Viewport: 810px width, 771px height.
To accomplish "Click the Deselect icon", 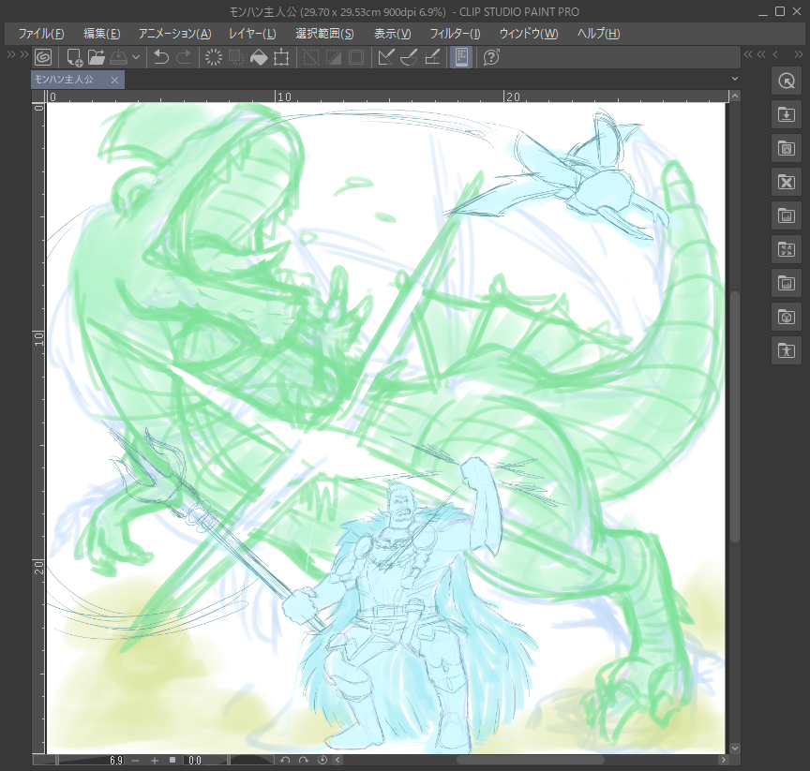I will click(x=311, y=57).
